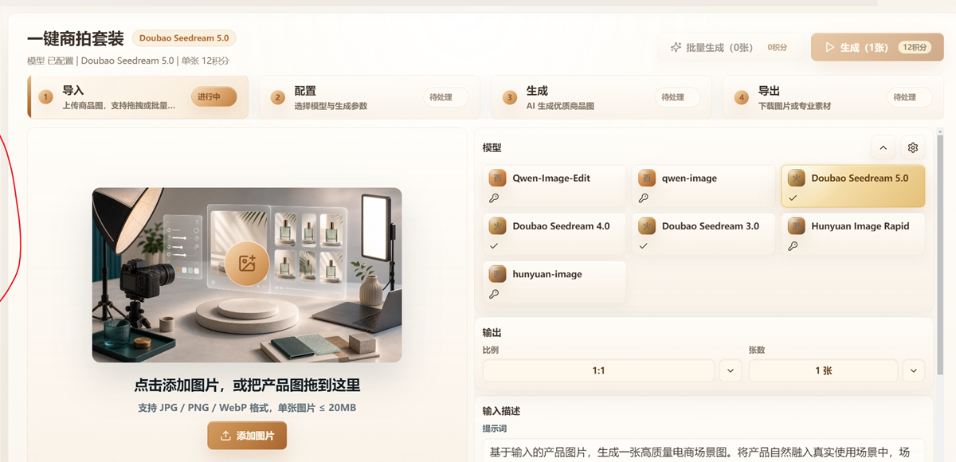The image size is (956, 462).
Task: Click the 进行中 status pill
Action: (214, 96)
